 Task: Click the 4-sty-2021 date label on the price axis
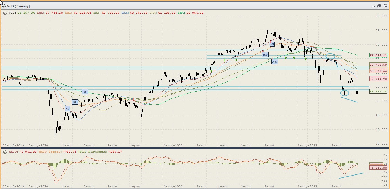point(173,145)
